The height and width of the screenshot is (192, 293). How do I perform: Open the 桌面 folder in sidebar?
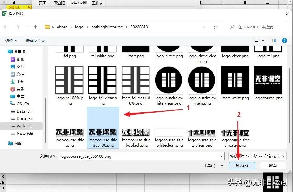(x=17, y=96)
